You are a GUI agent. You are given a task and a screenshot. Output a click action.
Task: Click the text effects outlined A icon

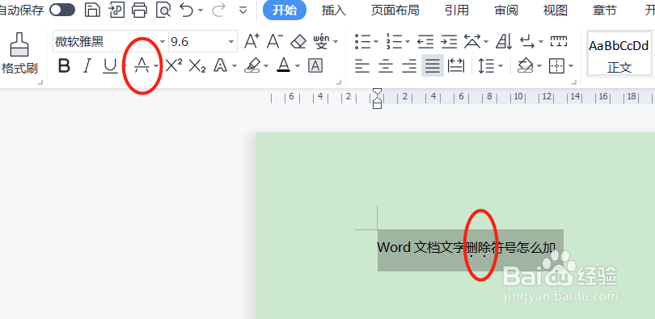tap(220, 65)
